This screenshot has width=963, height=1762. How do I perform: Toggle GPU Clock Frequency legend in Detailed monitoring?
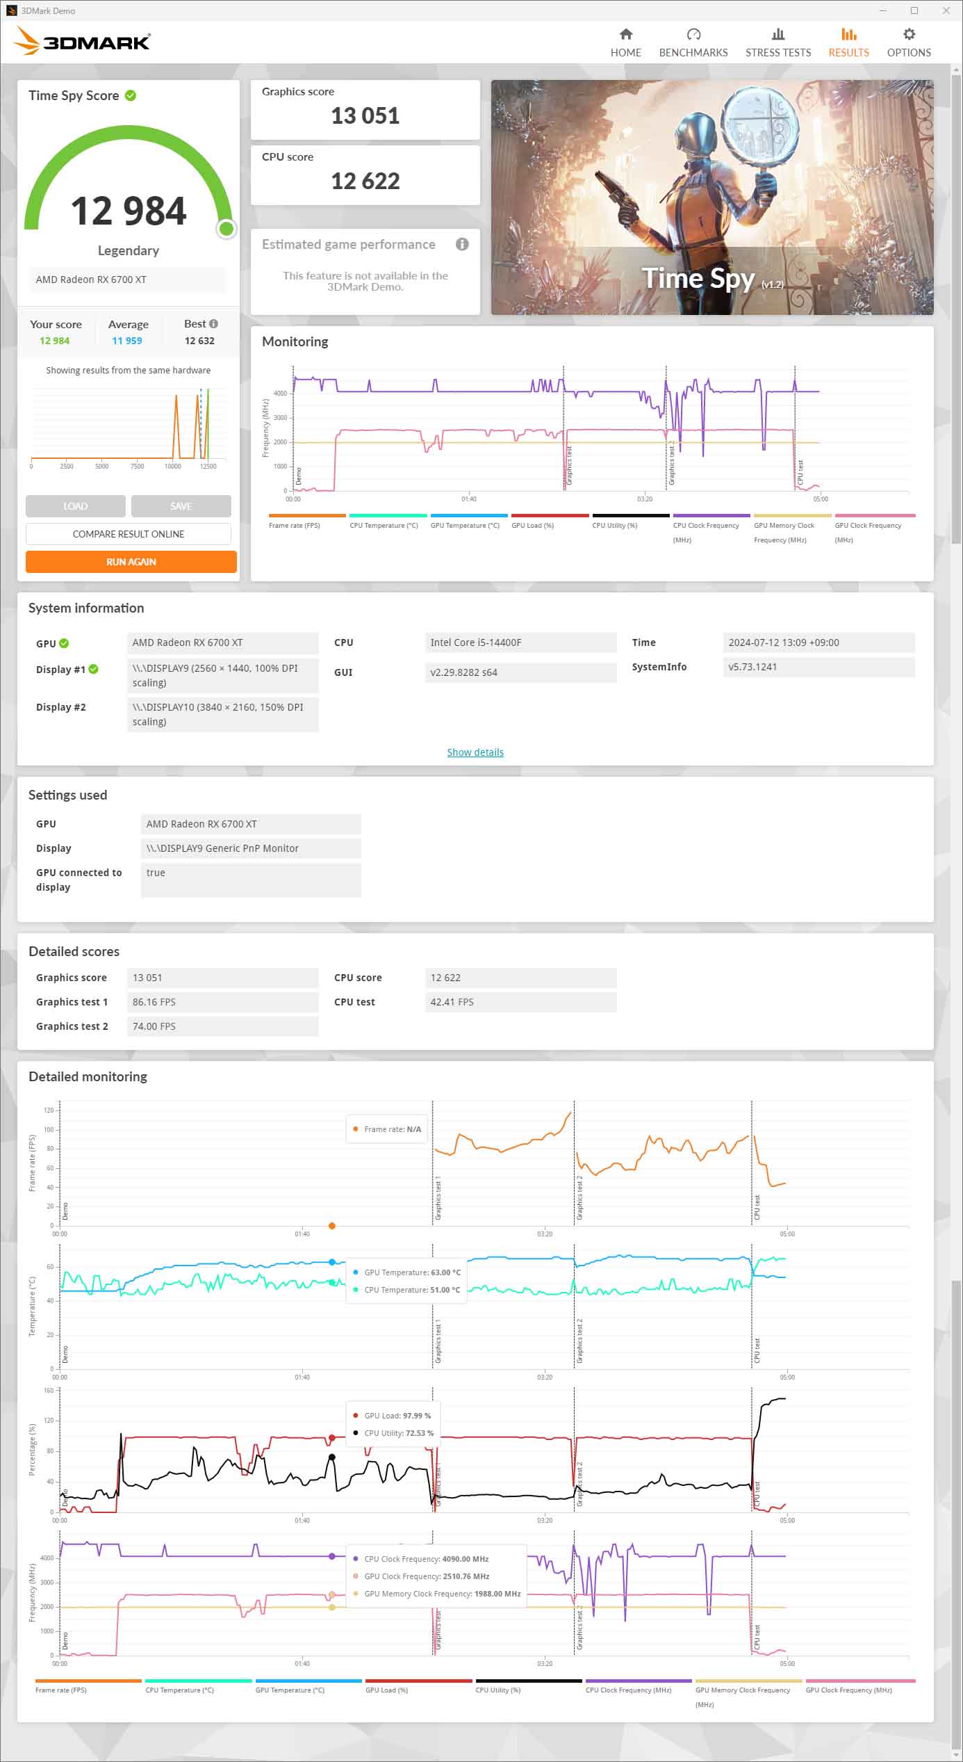tap(860, 1686)
